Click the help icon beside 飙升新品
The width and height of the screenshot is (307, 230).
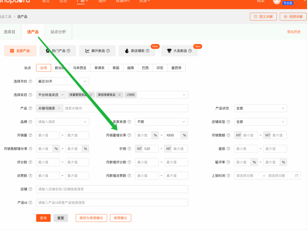[x=108, y=51]
